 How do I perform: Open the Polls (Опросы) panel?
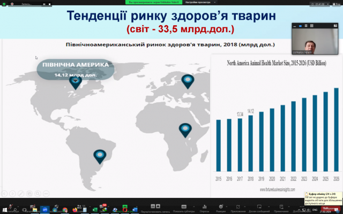204,207
